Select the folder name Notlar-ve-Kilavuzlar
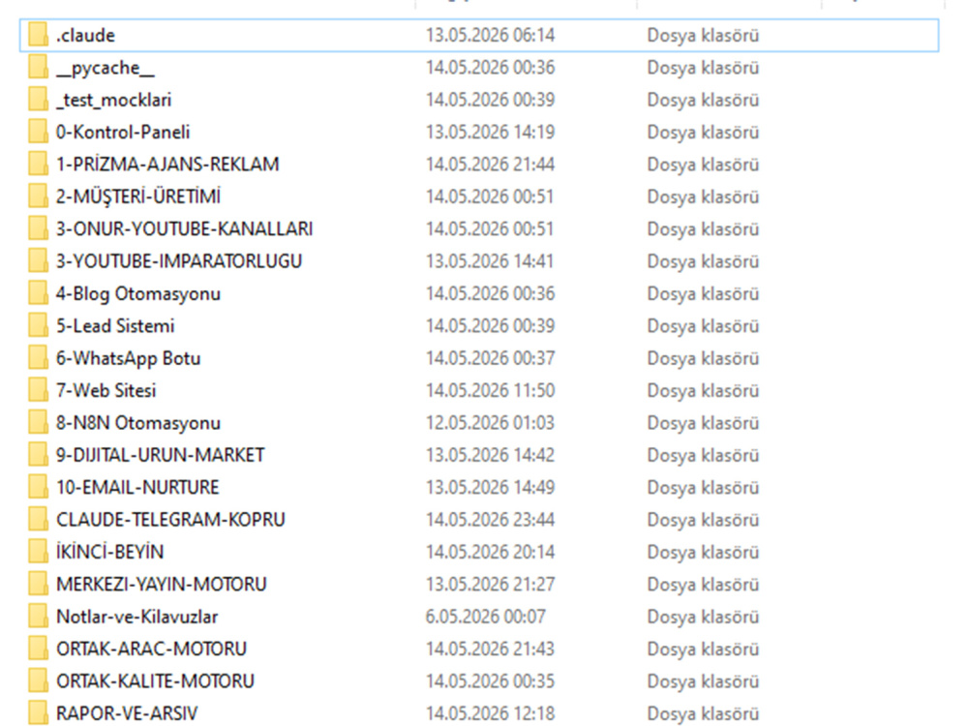 (x=137, y=617)
